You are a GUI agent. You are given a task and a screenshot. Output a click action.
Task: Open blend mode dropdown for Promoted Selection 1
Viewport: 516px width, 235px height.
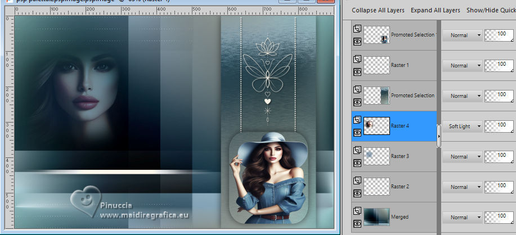(462, 35)
